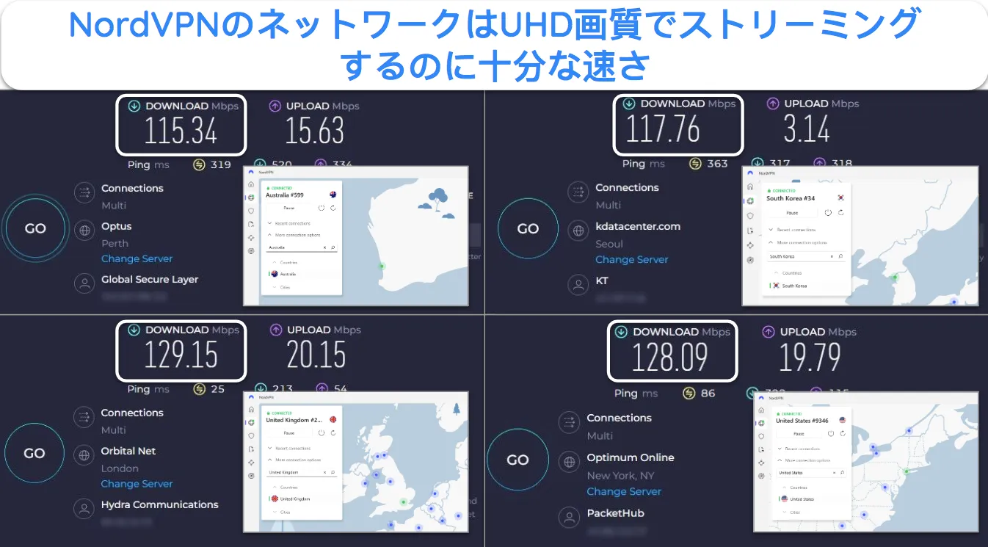The height and width of the screenshot is (547, 988).
Task: Click GO button in the Perth speed test
Action: click(x=35, y=228)
